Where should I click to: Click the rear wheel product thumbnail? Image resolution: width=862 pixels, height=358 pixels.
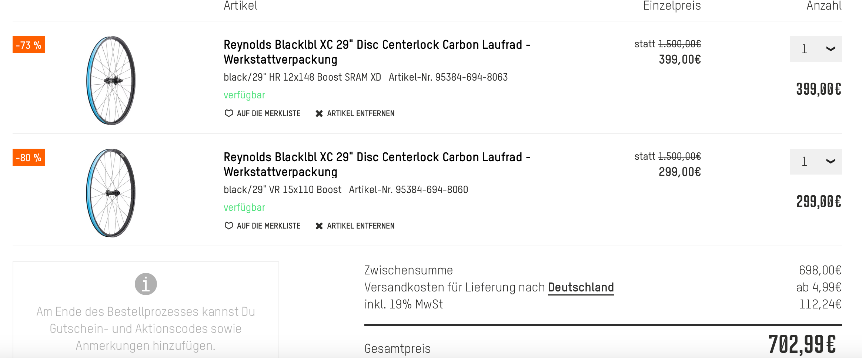(x=111, y=80)
